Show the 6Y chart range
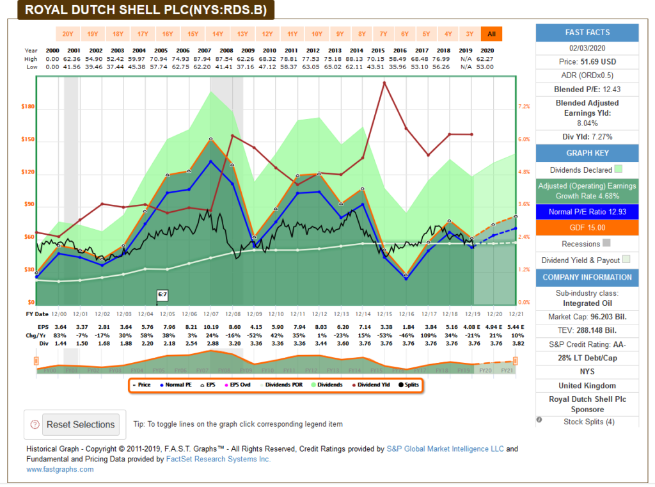655x487 pixels. tap(405, 34)
